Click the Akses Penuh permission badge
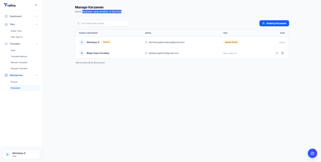The height and width of the screenshot is (162, 321). pos(231,42)
